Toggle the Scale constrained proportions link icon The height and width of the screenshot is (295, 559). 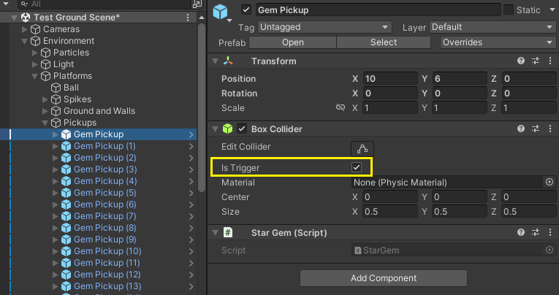[x=341, y=107]
